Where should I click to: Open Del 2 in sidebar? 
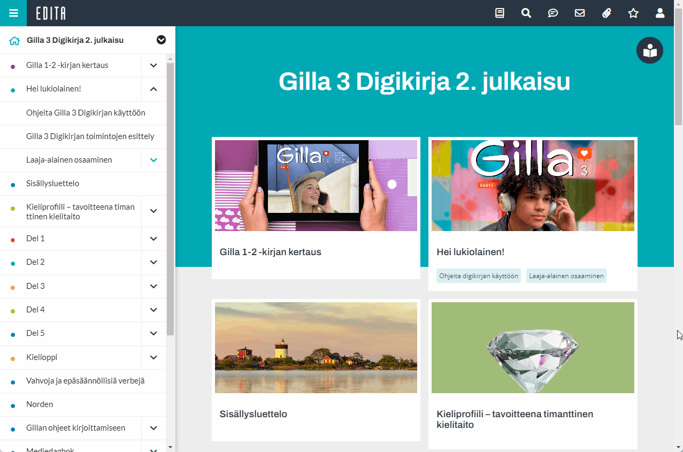coord(35,262)
